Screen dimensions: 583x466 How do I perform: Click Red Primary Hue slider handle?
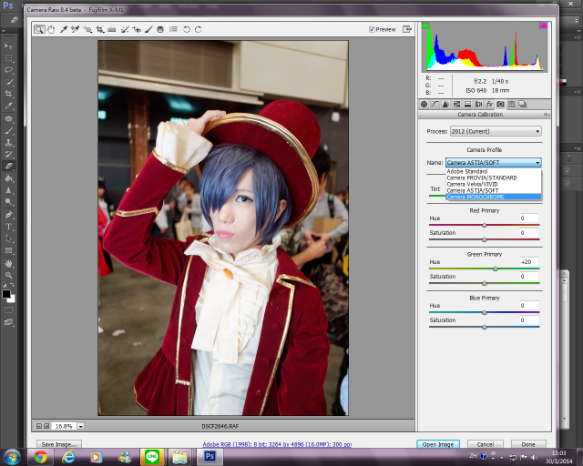pos(484,225)
